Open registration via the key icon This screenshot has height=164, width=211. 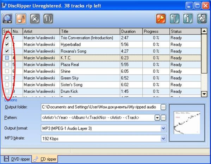161,19
